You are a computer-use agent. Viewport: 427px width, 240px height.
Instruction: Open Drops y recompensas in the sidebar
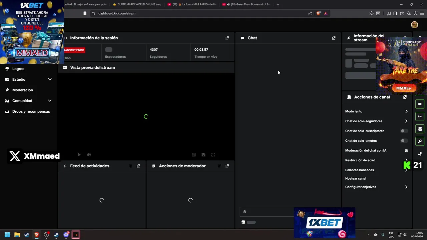(x=31, y=111)
